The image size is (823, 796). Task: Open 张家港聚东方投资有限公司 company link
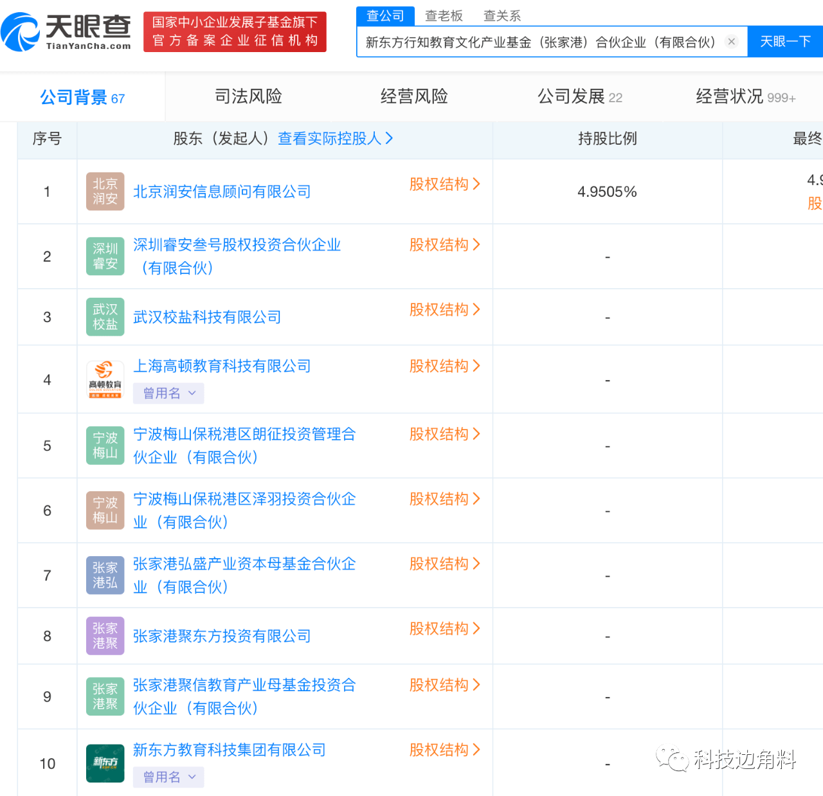pos(222,636)
